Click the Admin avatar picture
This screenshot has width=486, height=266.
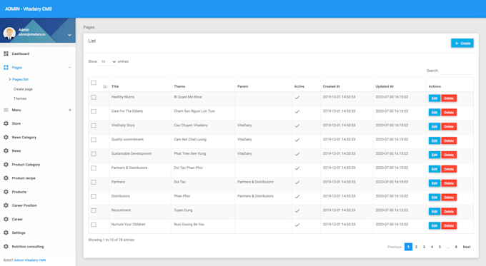(9, 33)
